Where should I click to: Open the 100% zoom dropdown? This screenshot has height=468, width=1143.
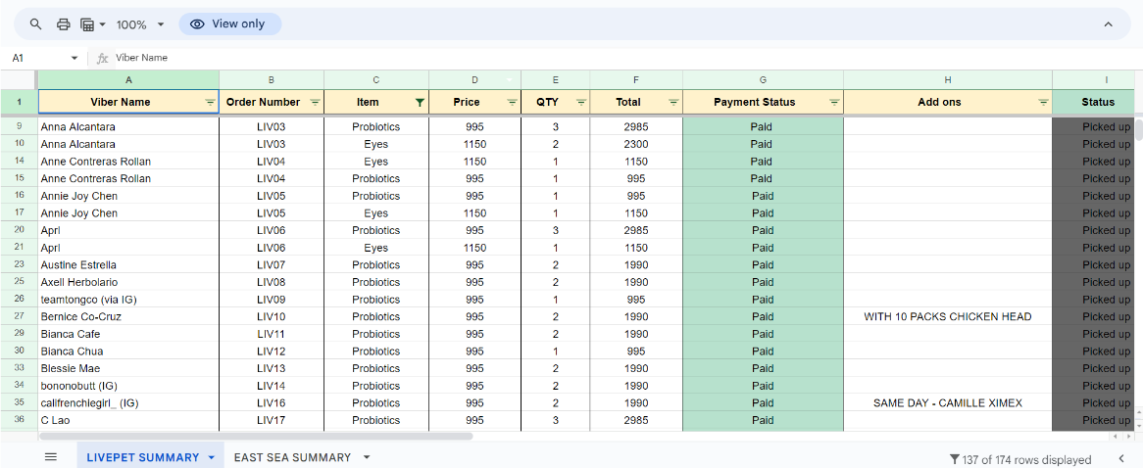[x=140, y=24]
